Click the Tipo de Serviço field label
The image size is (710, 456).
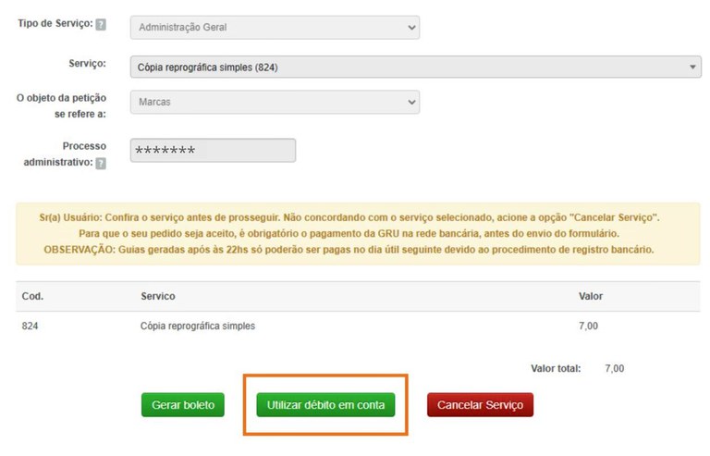[x=55, y=23]
